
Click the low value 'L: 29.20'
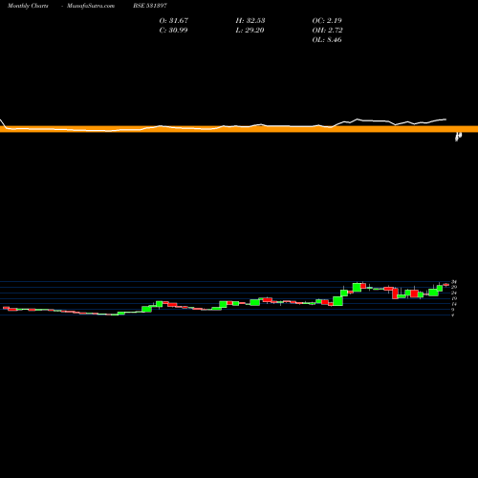250,30
